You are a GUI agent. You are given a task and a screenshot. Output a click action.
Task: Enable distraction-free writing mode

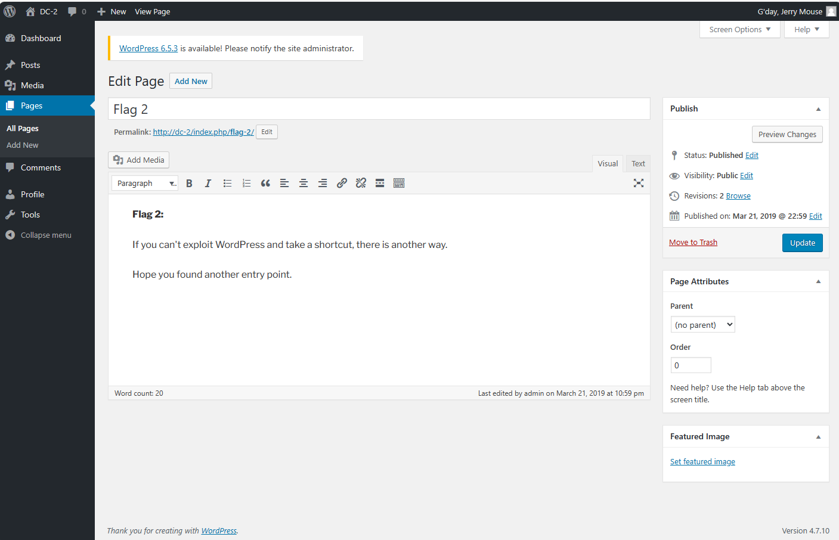639,183
